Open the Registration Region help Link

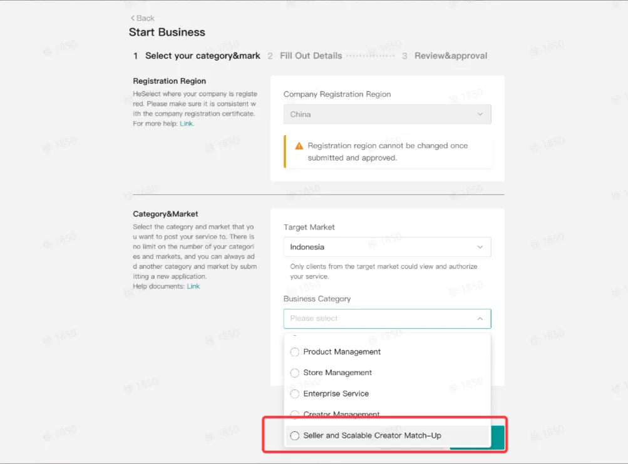[x=186, y=124]
